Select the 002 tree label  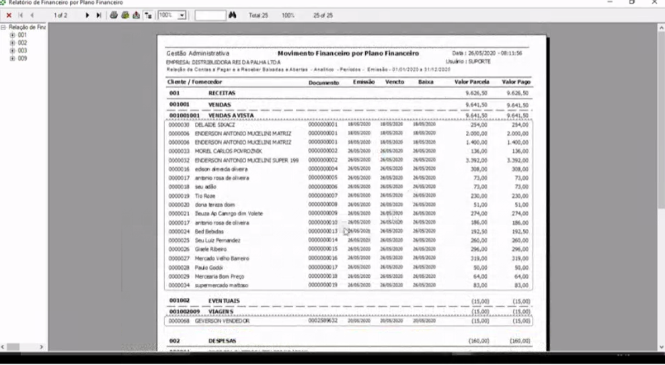(x=22, y=43)
